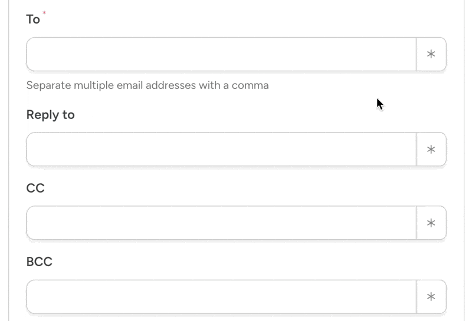Focus the Reply to input box
This screenshot has width=472, height=321.
point(221,149)
